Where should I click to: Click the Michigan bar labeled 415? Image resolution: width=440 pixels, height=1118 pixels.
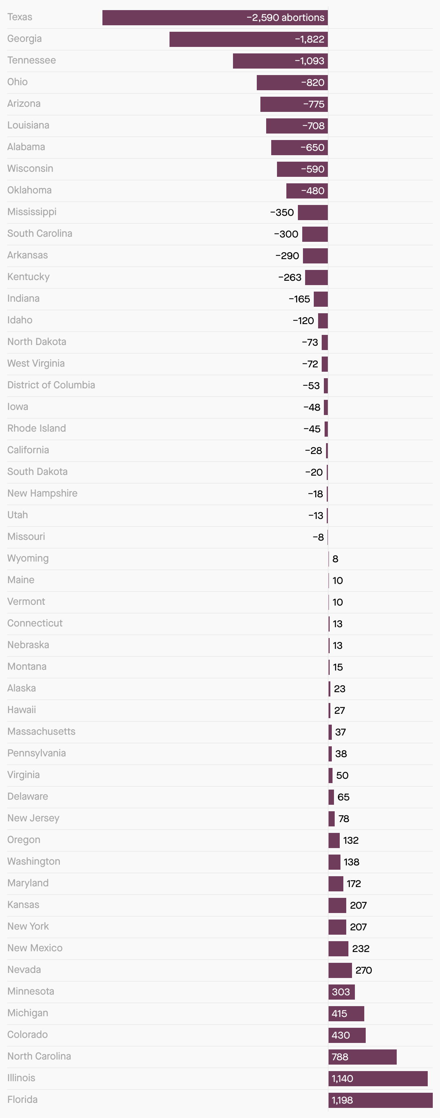coord(346,1013)
